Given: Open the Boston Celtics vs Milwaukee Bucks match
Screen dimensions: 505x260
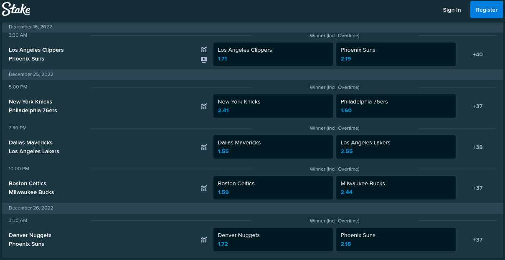Looking at the screenshot, I should coord(32,188).
